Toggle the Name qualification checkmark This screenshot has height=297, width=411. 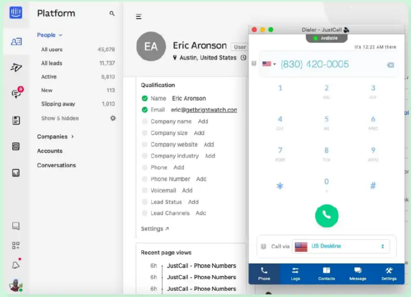point(144,98)
